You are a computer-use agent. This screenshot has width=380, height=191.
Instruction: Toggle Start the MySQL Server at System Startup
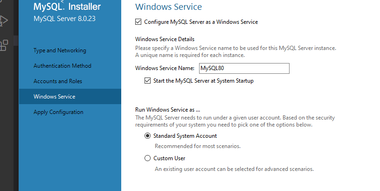point(148,81)
